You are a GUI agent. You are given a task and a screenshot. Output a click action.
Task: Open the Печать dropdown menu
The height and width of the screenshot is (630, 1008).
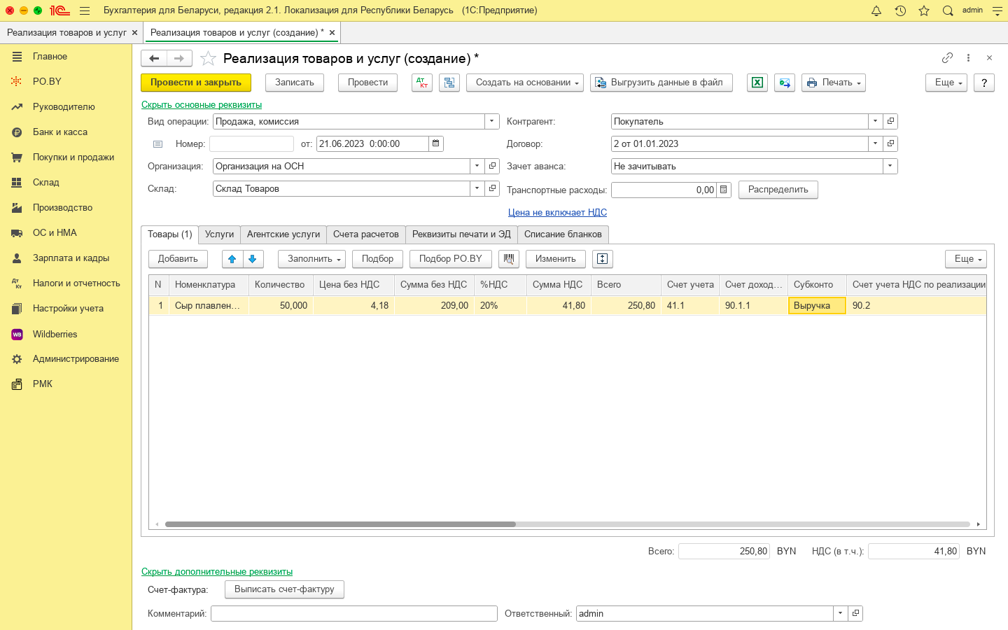pyautogui.click(x=833, y=83)
